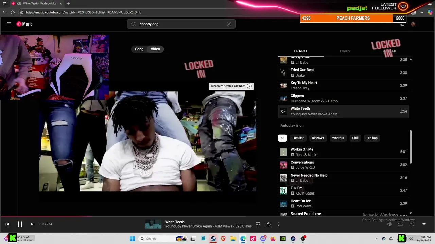Image resolution: width=435 pixels, height=244 pixels.
Task: Reload the browser page
Action: 13,12
